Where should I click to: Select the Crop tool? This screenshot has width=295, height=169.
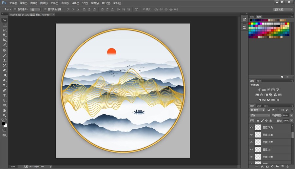click(4, 40)
